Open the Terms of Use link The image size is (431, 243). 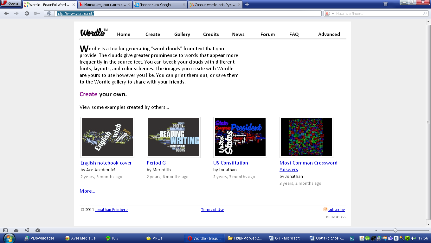click(212, 209)
